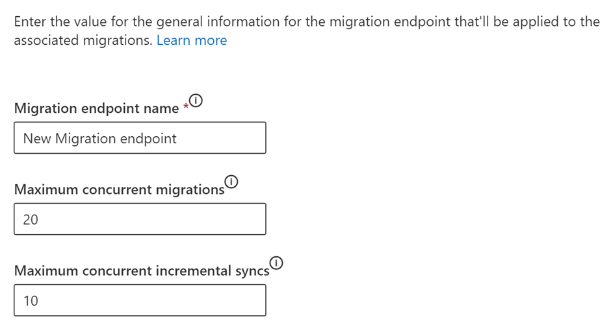Show info for Maximum concurrent incremental syncs
Screen dimensions: 611x336
277,262
